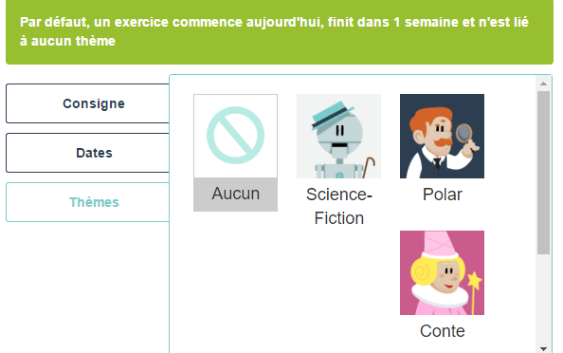Select the Conte fairy princess theme image
563x353 pixels.
442,273
